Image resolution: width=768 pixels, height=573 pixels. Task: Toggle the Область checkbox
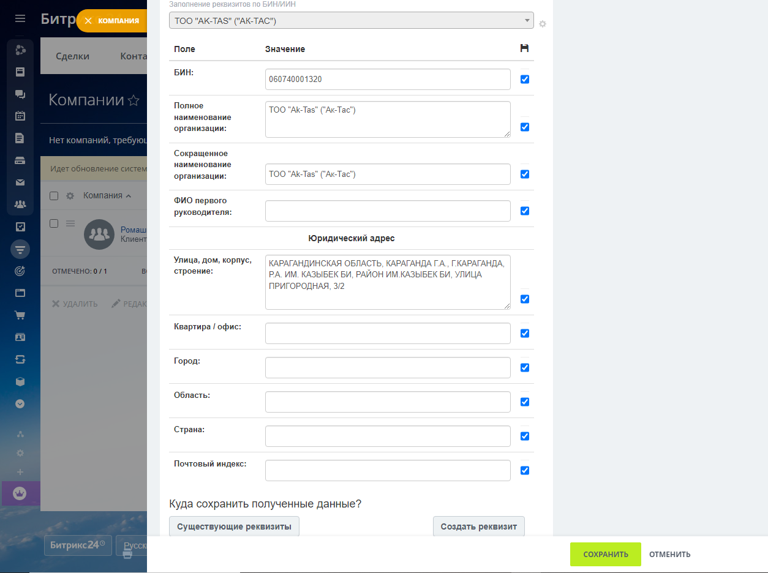(x=525, y=402)
